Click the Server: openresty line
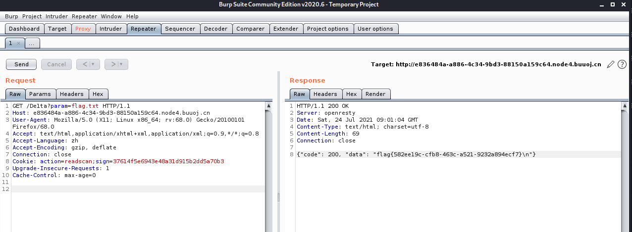 pyautogui.click(x=326, y=113)
